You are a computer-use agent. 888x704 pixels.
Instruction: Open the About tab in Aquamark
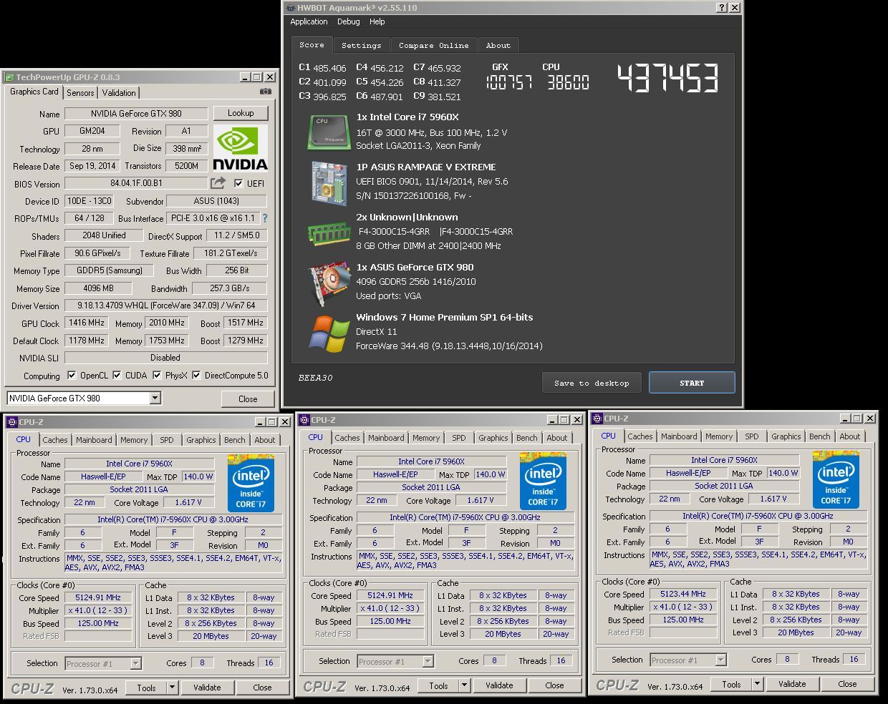click(x=498, y=45)
